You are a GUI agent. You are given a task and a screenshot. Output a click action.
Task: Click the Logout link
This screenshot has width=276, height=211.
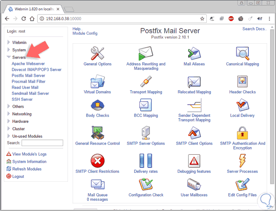point(18,176)
